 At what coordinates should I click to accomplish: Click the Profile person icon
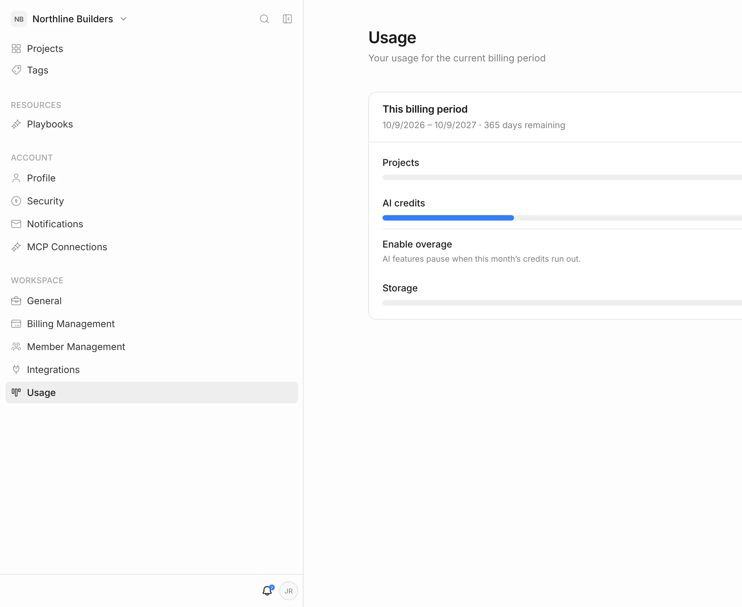tap(16, 178)
